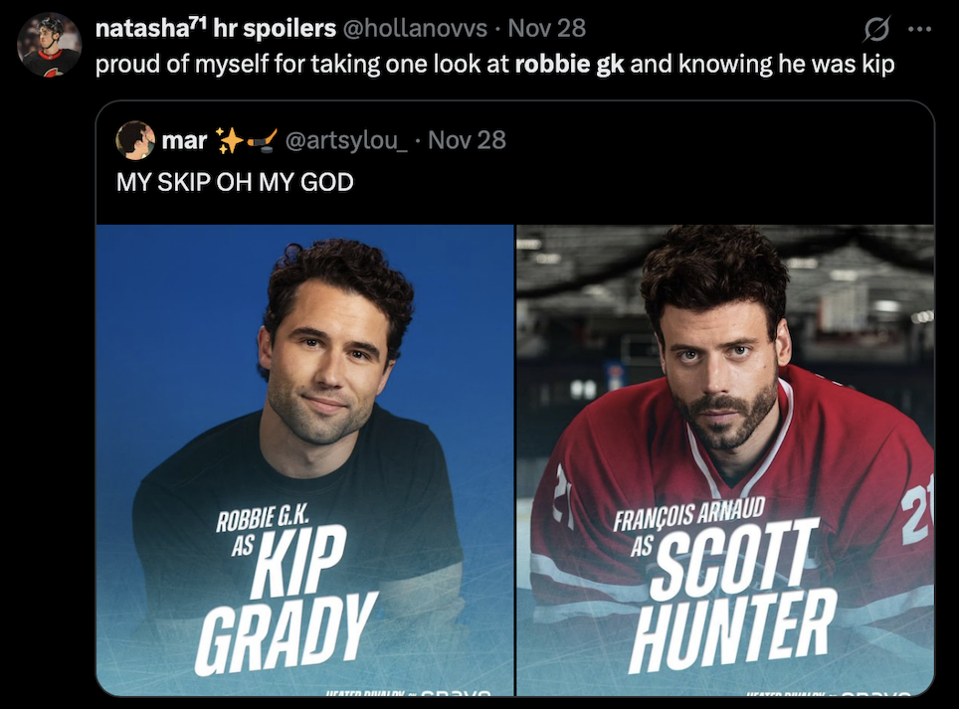The width and height of the screenshot is (959, 709).
Task: Open the @hollanovvs handle link
Action: 415,28
